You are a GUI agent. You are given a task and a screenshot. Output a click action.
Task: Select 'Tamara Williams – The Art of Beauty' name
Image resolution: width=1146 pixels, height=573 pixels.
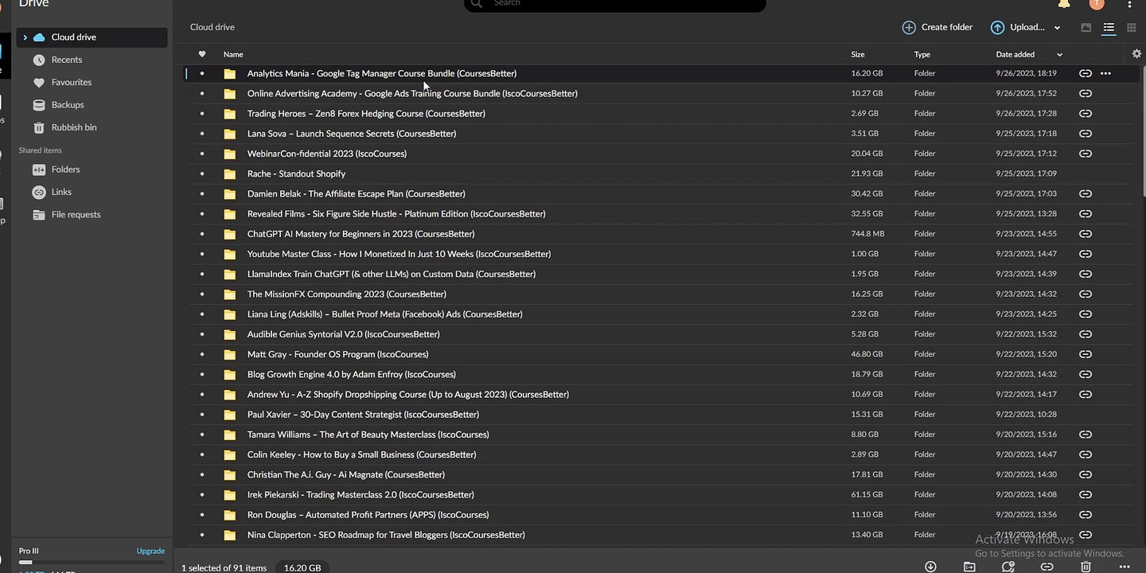[x=368, y=435]
